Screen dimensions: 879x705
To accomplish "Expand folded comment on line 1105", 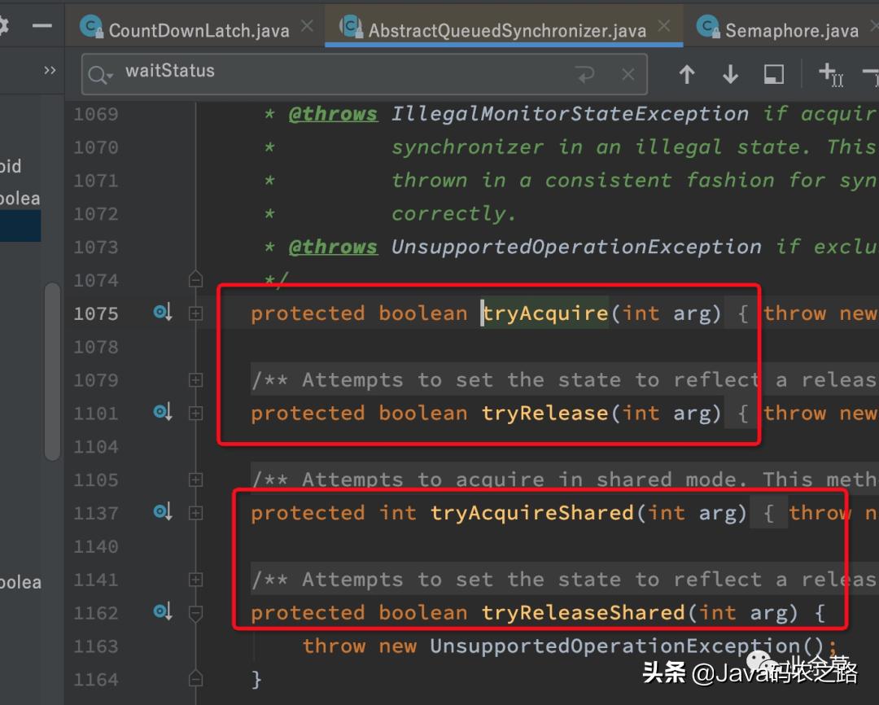I will point(195,479).
